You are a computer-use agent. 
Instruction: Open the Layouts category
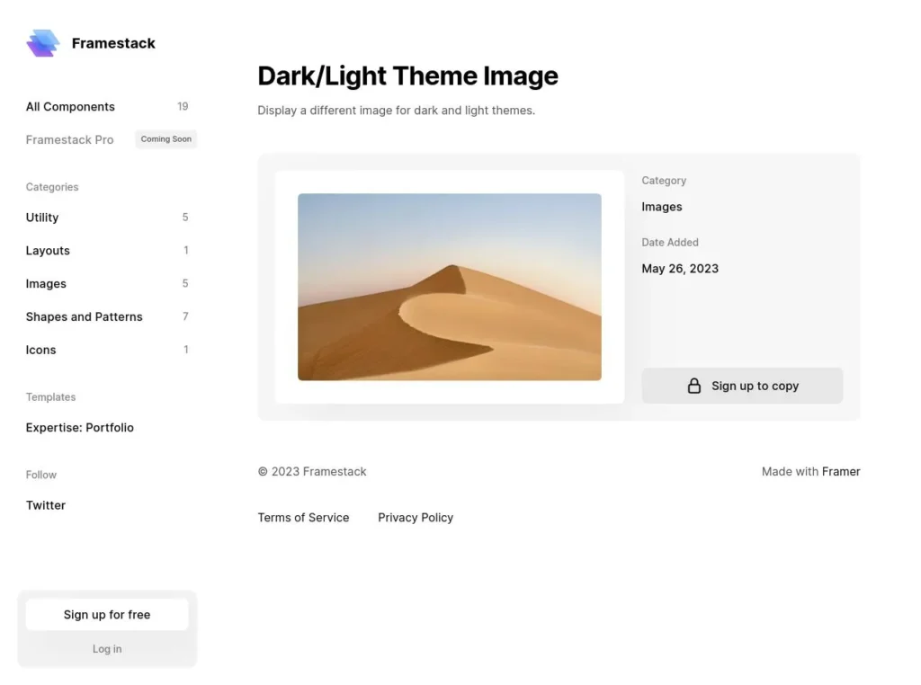coord(107,251)
